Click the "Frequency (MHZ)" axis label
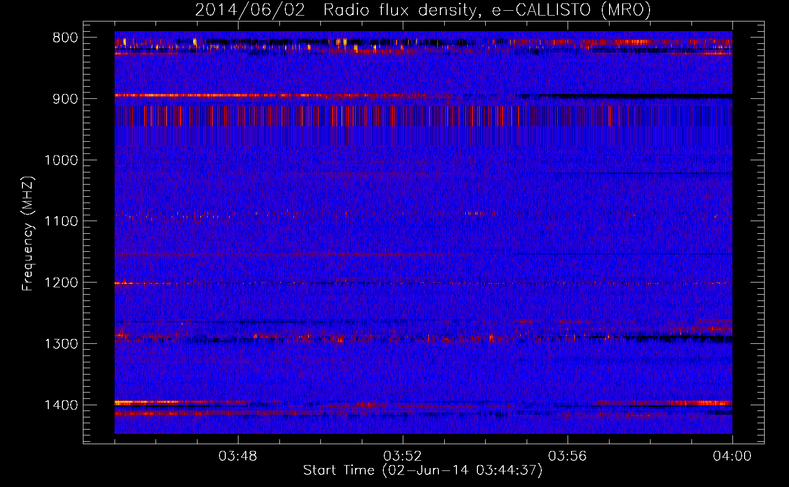789x487 pixels. pyautogui.click(x=28, y=234)
